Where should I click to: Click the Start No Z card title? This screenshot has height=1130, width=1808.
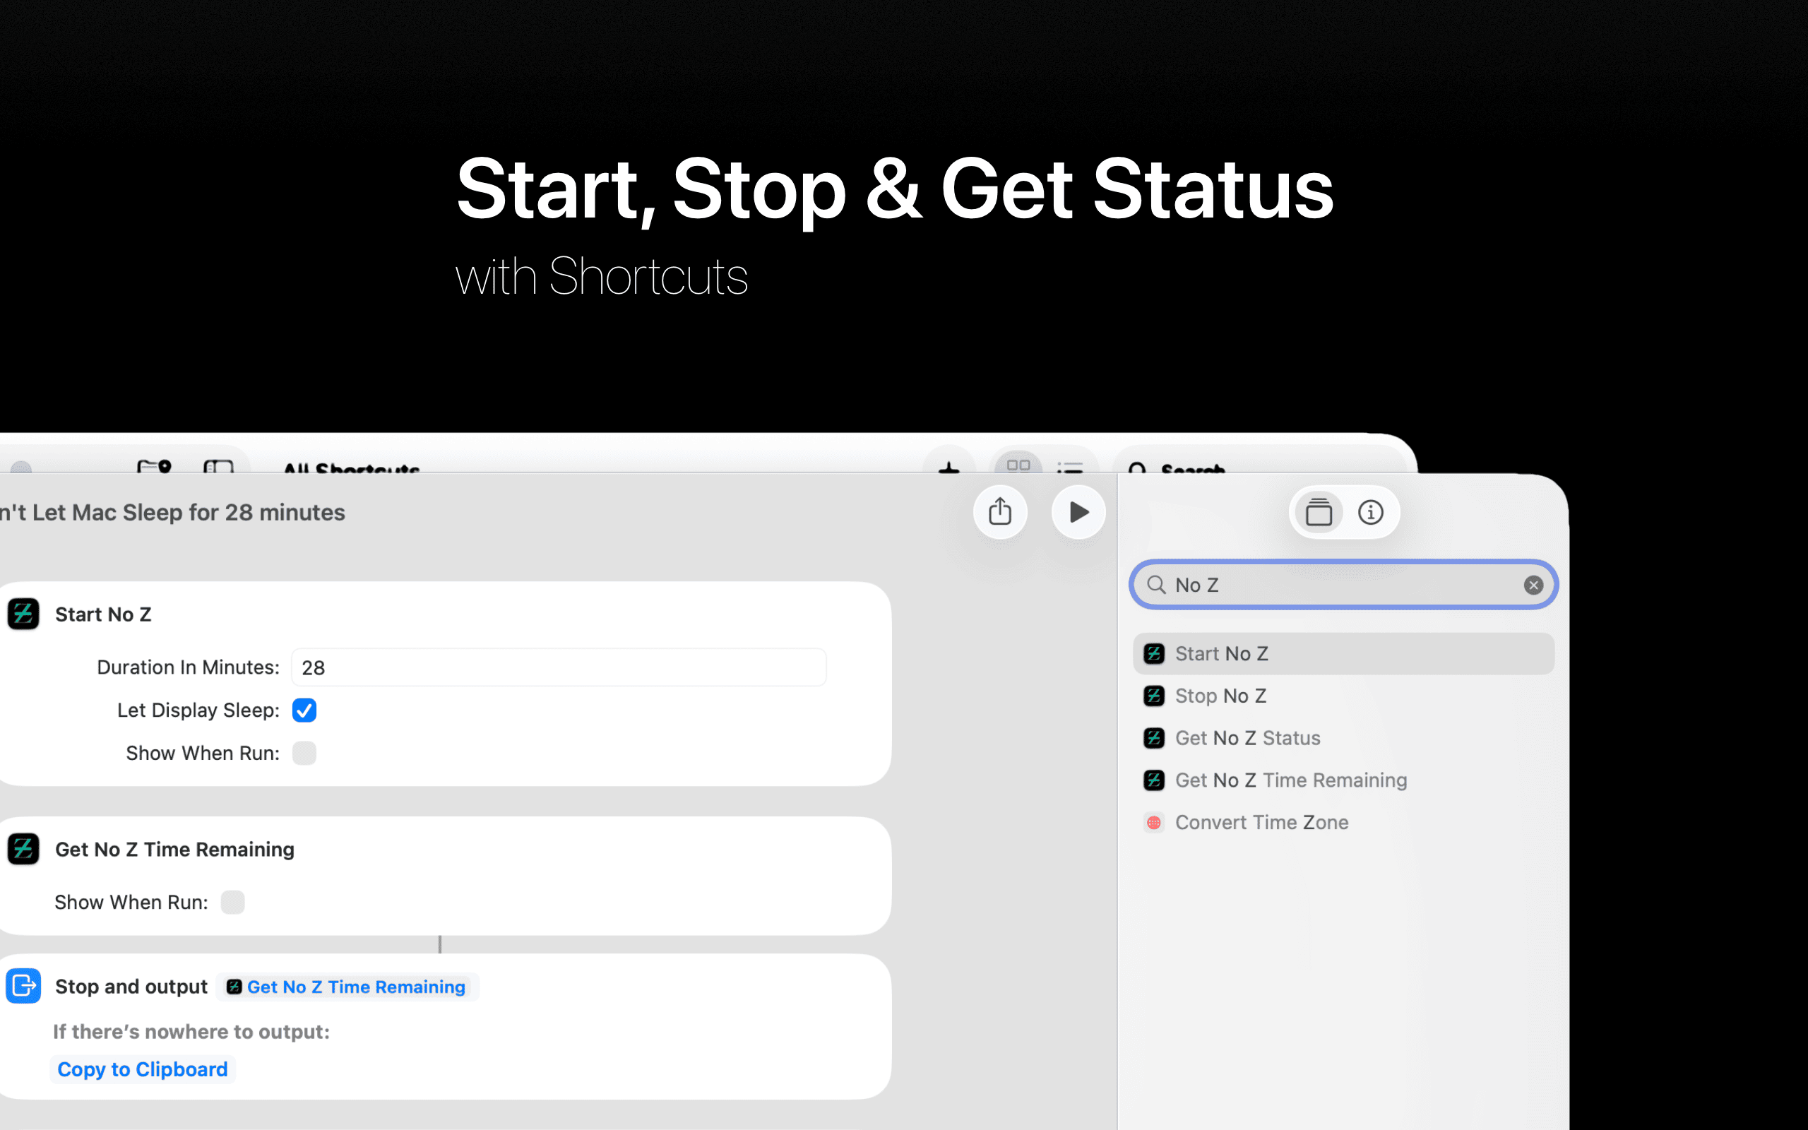[103, 614]
